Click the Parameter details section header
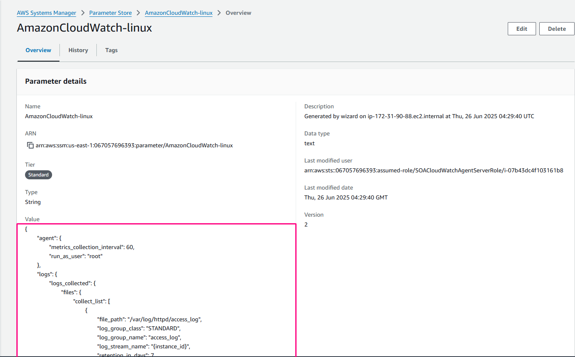This screenshot has height=357, width=575. 56,81
